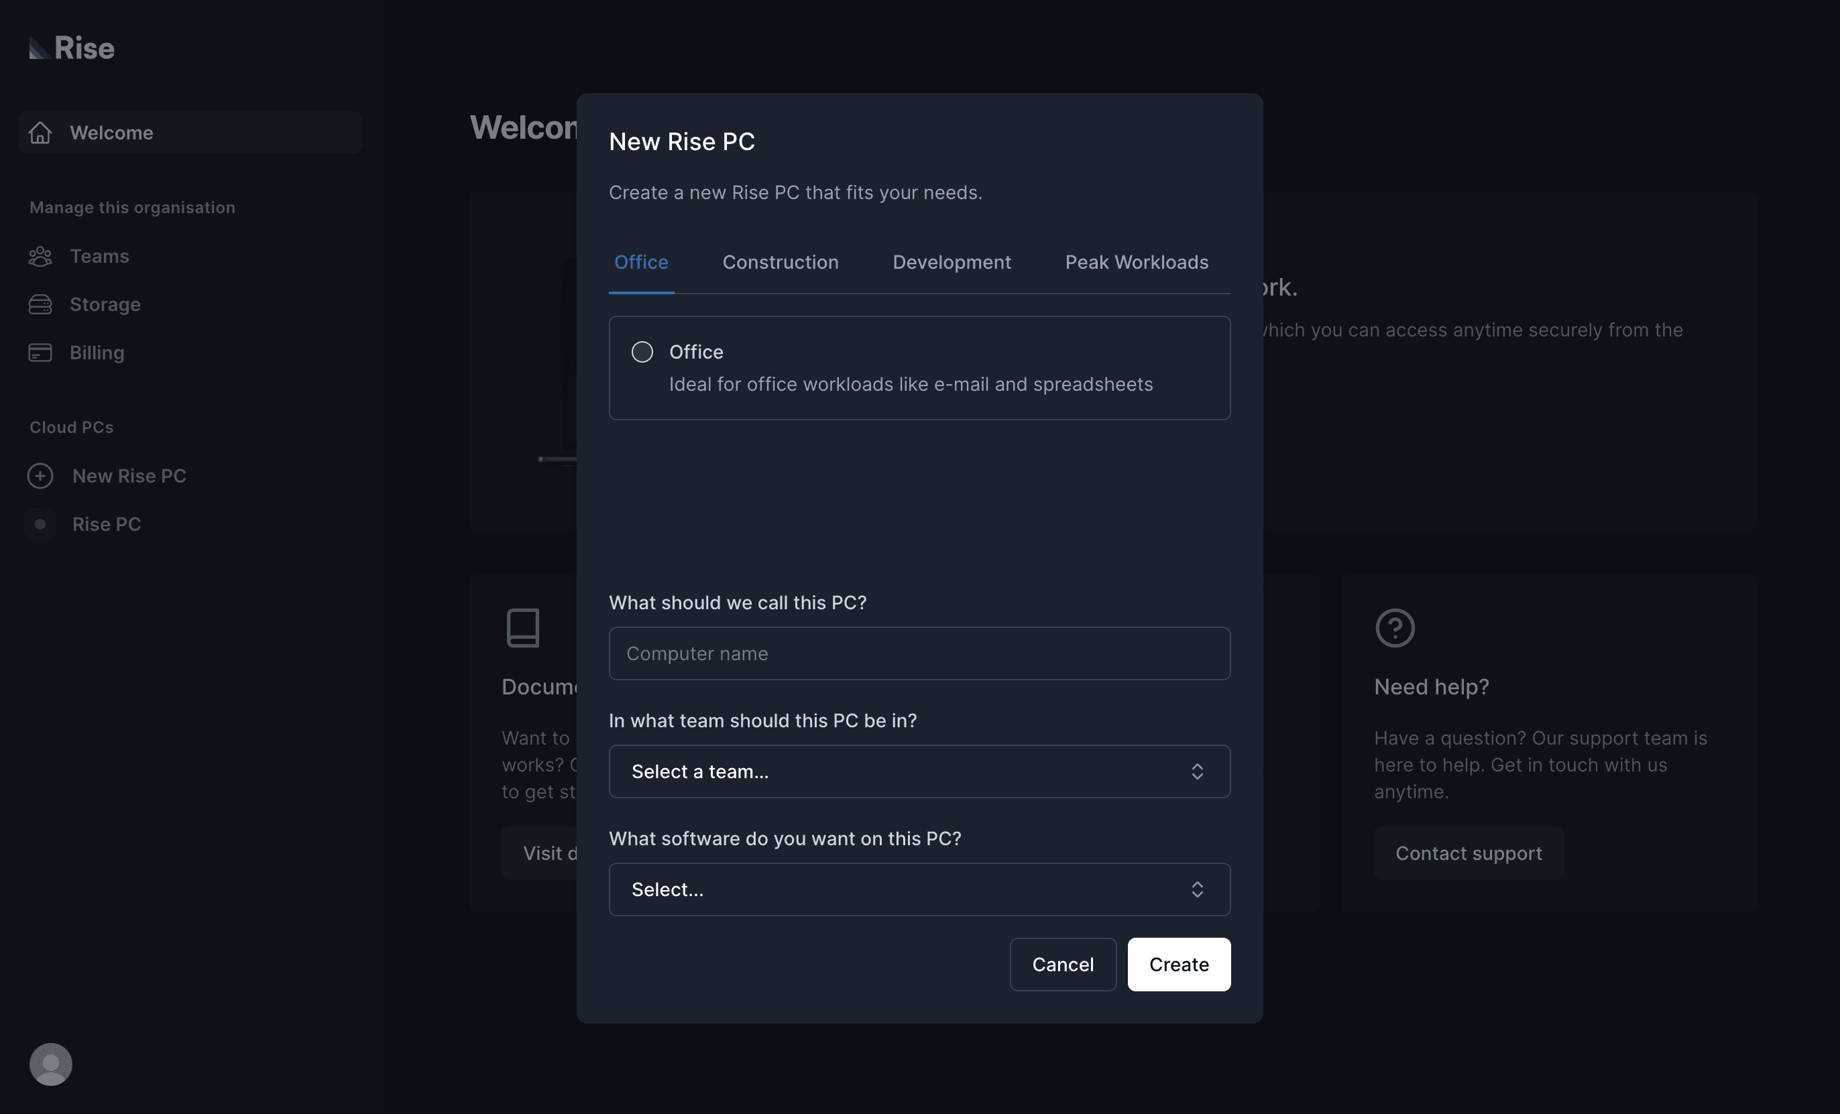Expand the Select a team dropdown
The height and width of the screenshot is (1114, 1840).
(919, 771)
